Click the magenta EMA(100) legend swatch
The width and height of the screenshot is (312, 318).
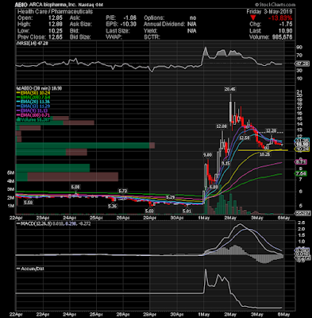tap(18, 115)
